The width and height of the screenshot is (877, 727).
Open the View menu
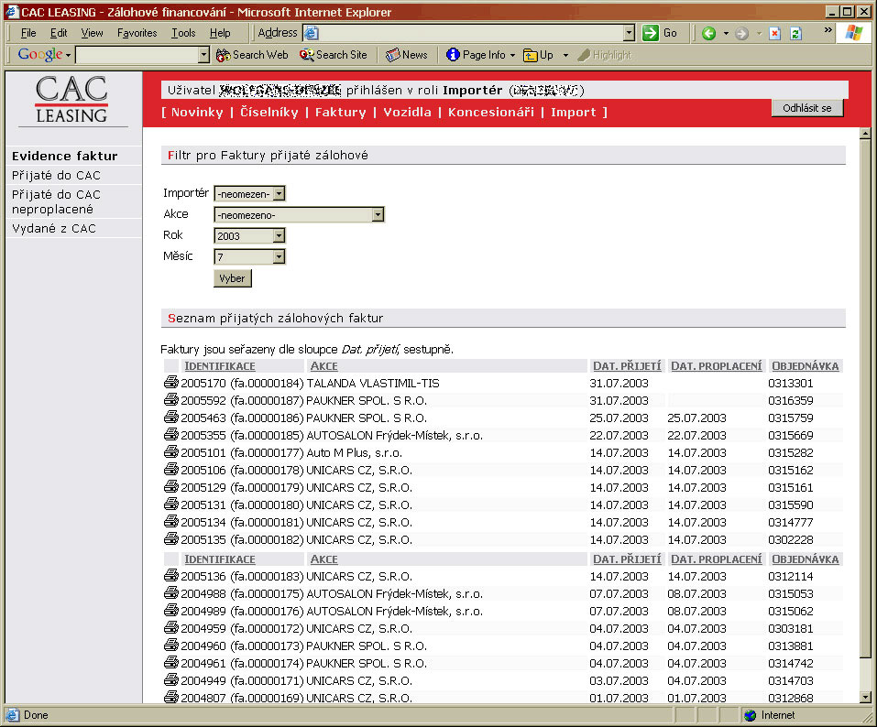coord(92,33)
